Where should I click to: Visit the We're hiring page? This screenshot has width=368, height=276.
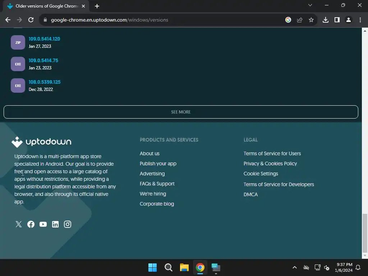click(x=153, y=194)
